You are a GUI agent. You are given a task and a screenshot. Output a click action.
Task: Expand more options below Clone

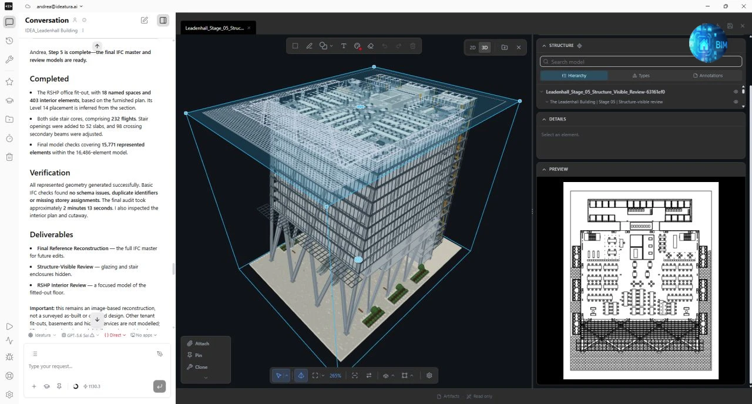[x=206, y=378]
